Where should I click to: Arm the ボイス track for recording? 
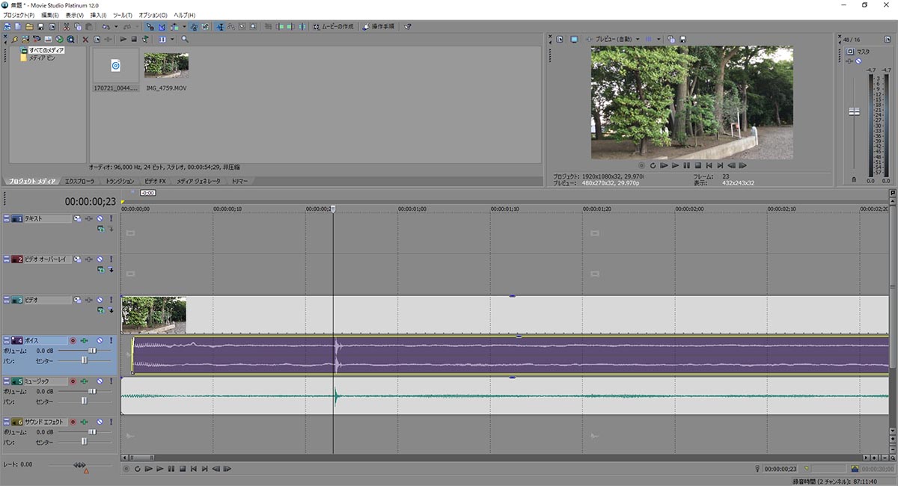[73, 340]
